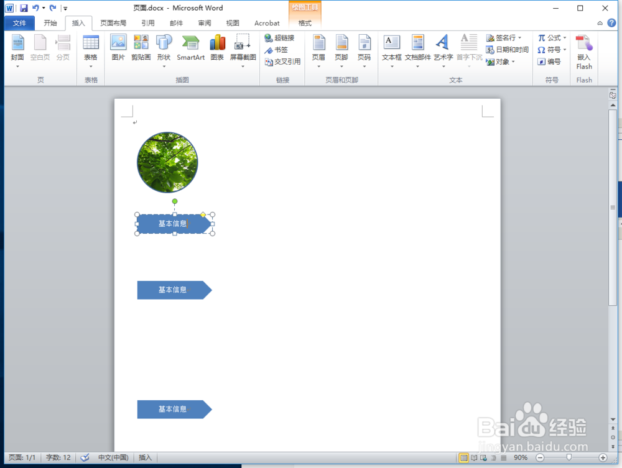Click zoom in plus button

[603, 457]
